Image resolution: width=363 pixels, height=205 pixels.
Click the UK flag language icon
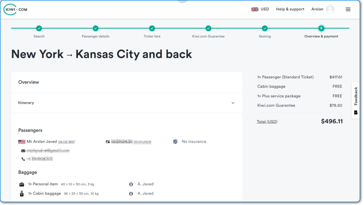click(x=255, y=9)
